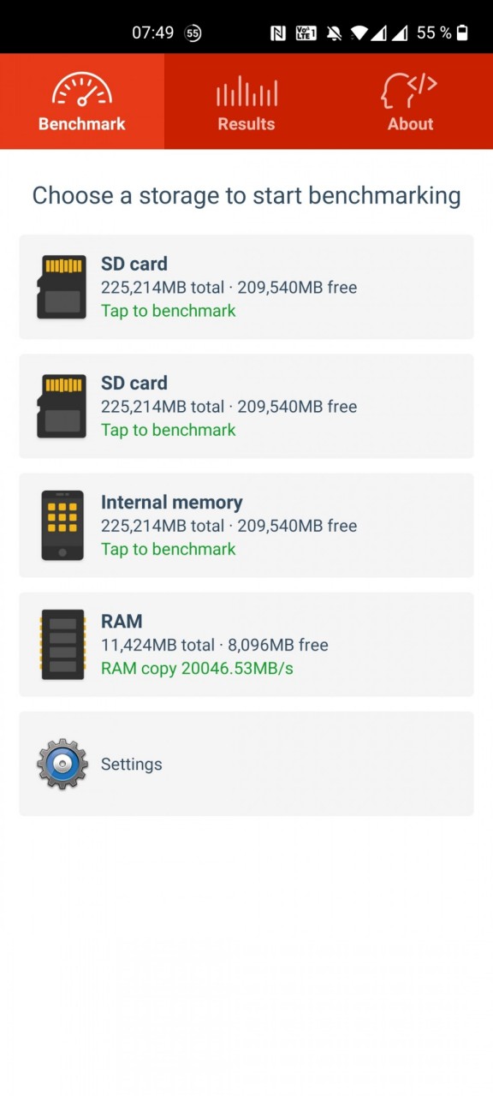Click the bar chart Results icon

pos(246,91)
